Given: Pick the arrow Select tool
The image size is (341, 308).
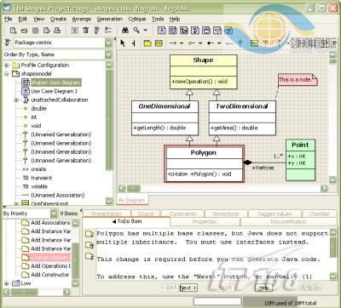Looking at the screenshot, I should (123, 43).
